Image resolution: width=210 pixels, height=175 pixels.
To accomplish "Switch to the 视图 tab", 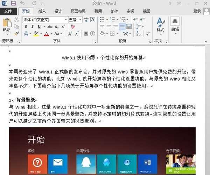I will (x=147, y=11).
